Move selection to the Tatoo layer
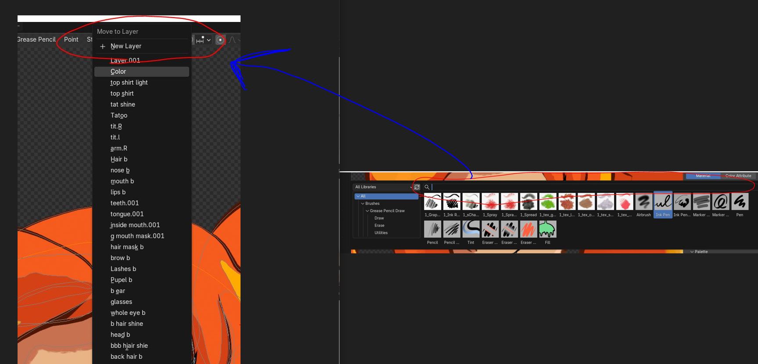The height and width of the screenshot is (364, 758). 142,115
